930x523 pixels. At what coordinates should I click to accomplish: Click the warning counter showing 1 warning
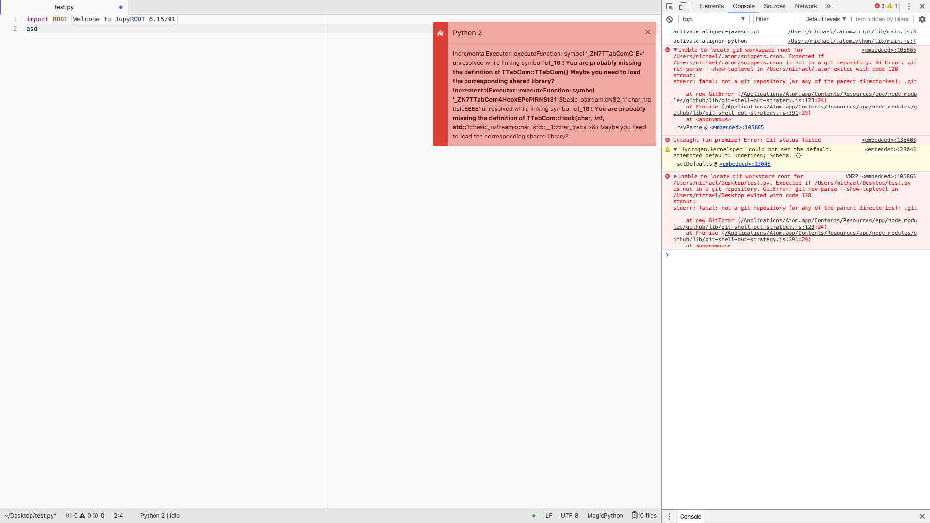click(x=892, y=6)
